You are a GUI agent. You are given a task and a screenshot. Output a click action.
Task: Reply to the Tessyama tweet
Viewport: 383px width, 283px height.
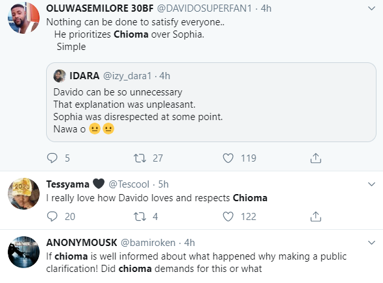[52, 216]
